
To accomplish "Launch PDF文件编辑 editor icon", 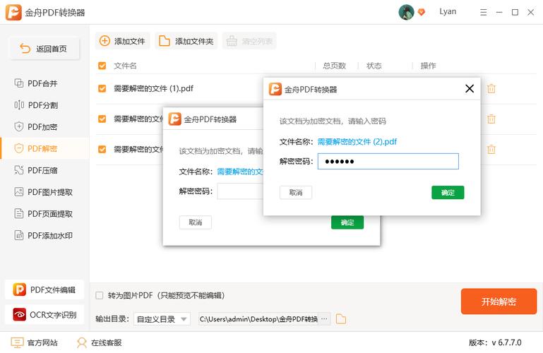I will click(19, 289).
